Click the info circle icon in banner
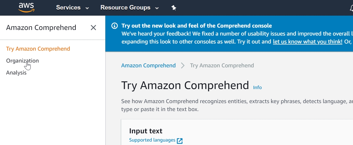This screenshot has height=145, width=353. (x=115, y=26)
